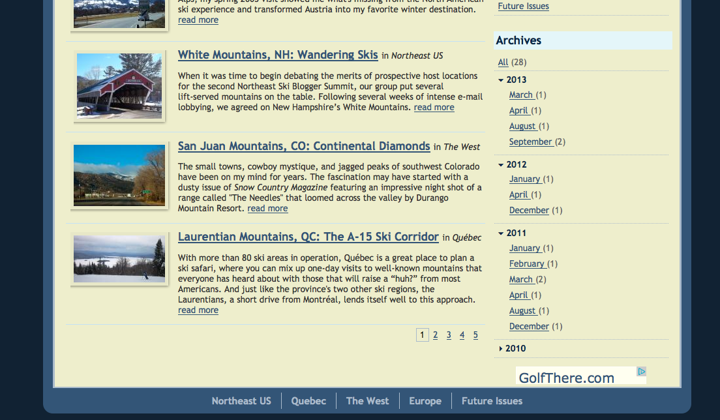Open December 2012 archive
Screen dimensions: 720x420
coord(529,211)
